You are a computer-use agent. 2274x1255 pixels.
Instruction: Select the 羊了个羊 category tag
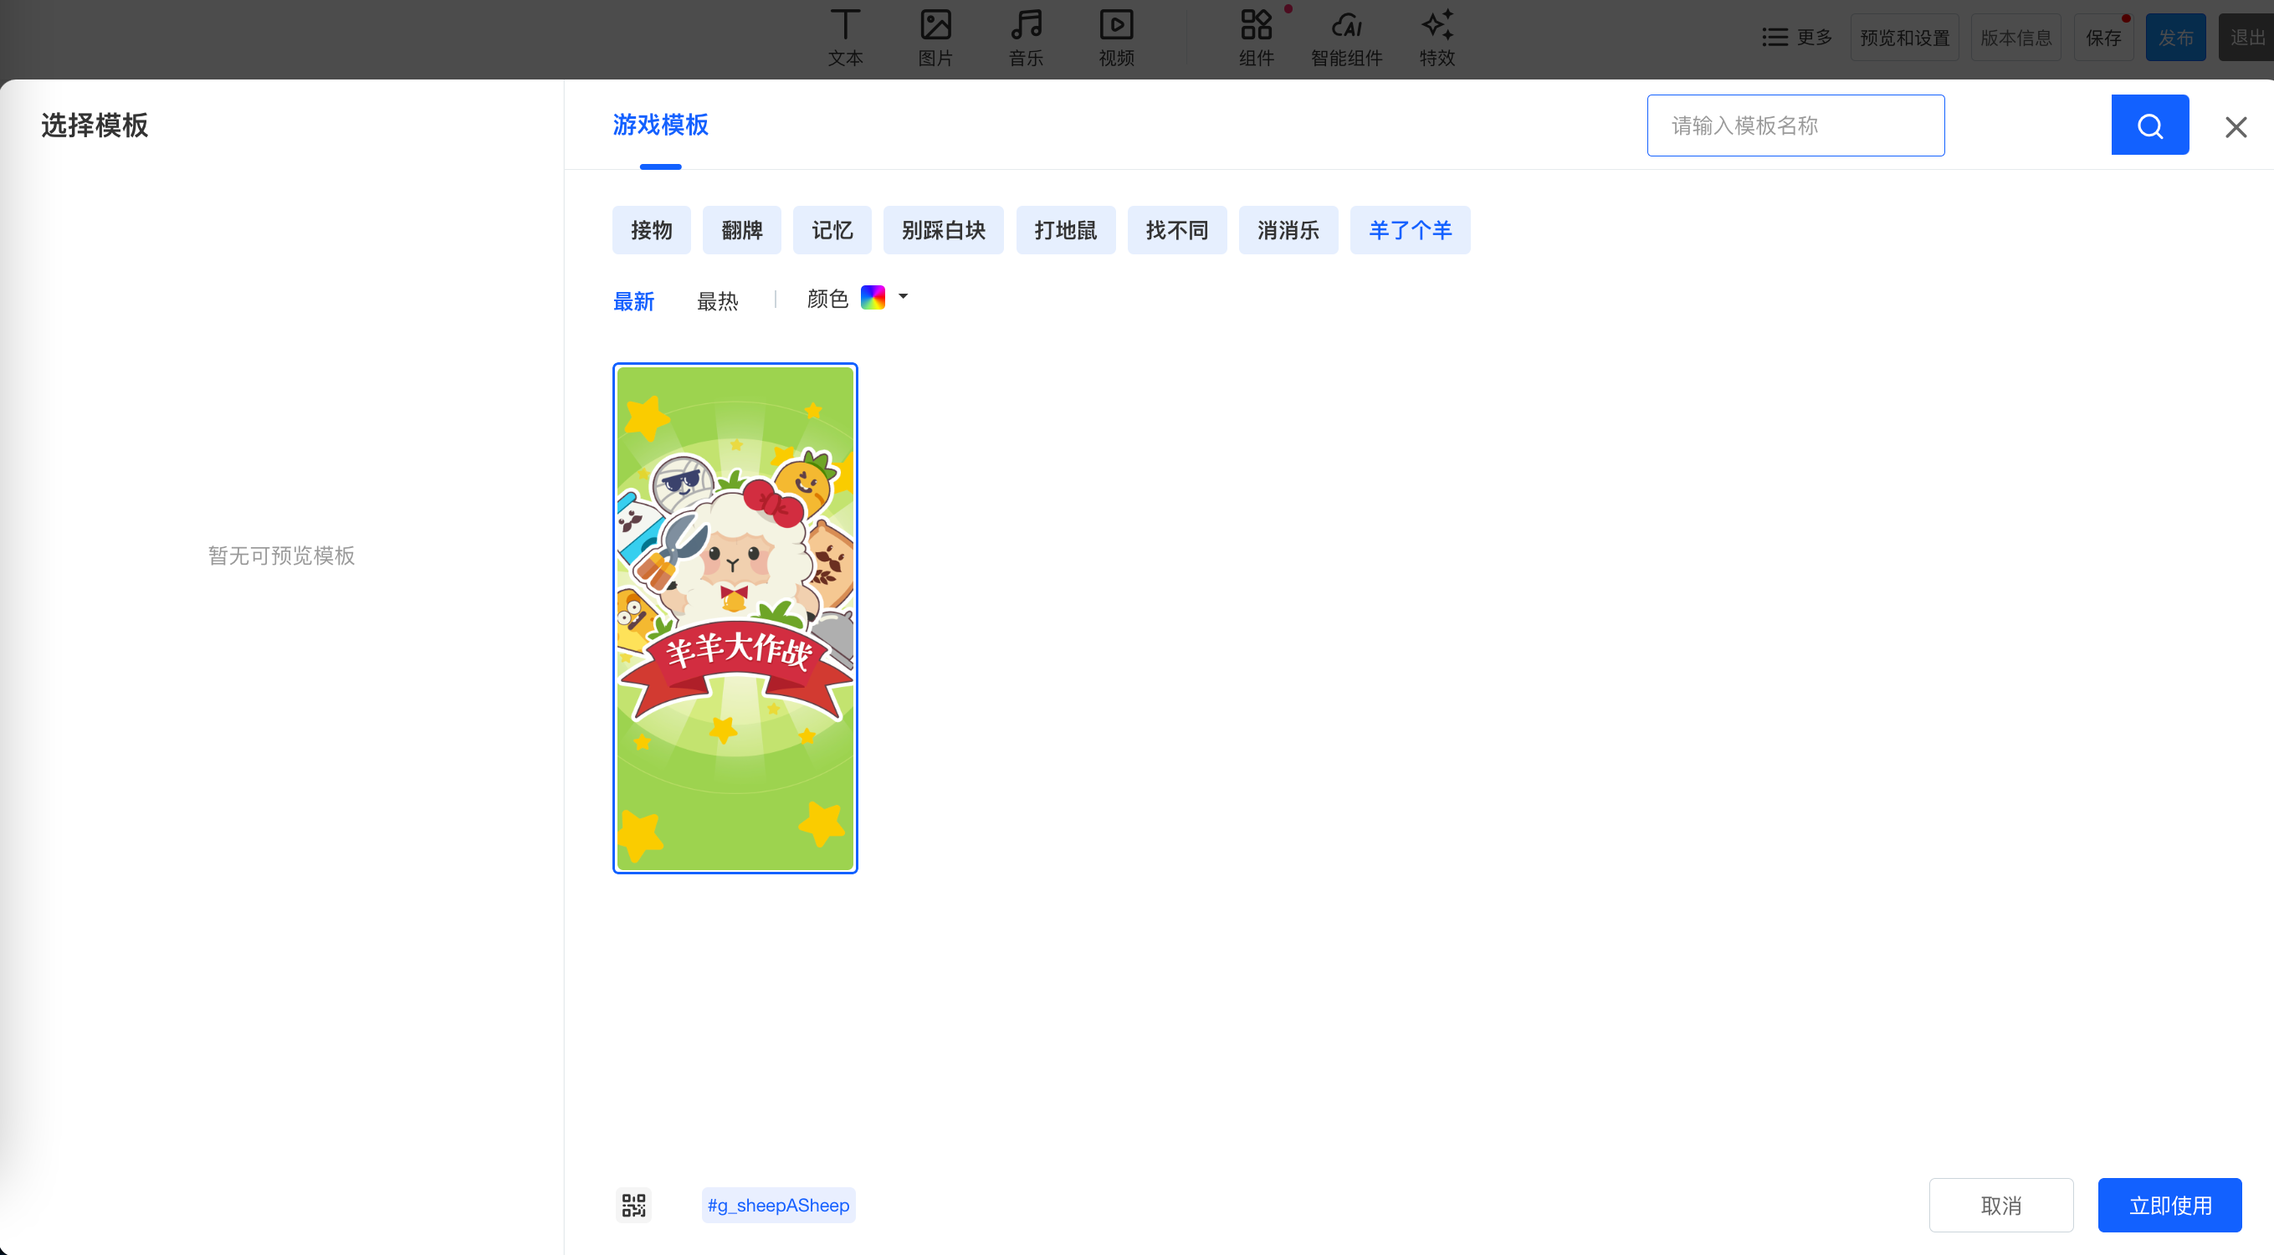(1409, 230)
